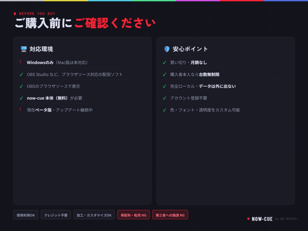308x231 pixels.
Task: Click the text 購入者本人なら台数無制限
Action: point(195,75)
